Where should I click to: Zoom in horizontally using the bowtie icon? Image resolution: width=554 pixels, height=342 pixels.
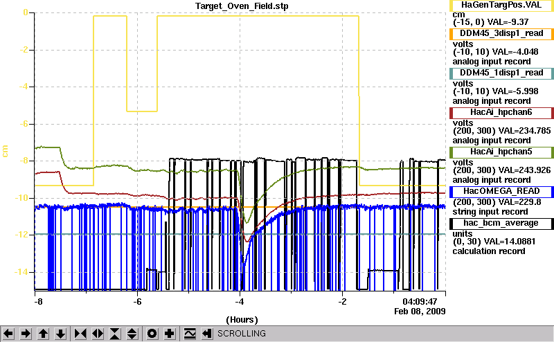[80, 334]
